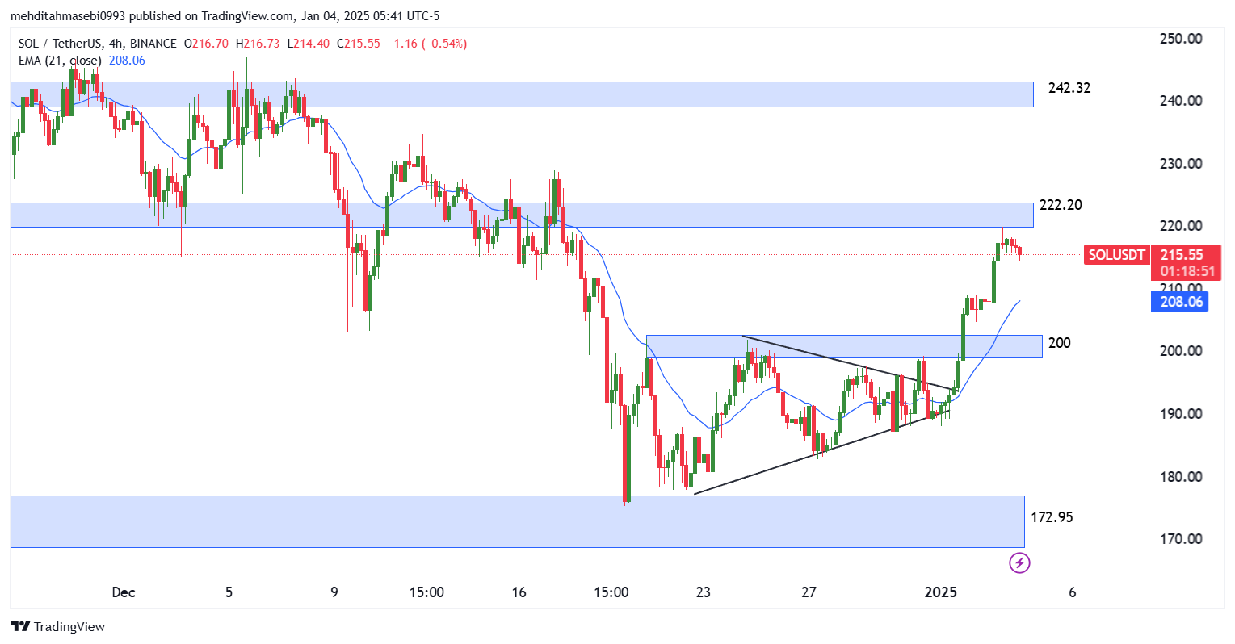Click the published-by attribution text at top
This screenshot has height=644, width=1235.
tap(225, 16)
